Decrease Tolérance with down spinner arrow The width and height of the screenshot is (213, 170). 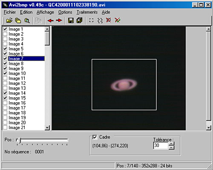point(172,147)
